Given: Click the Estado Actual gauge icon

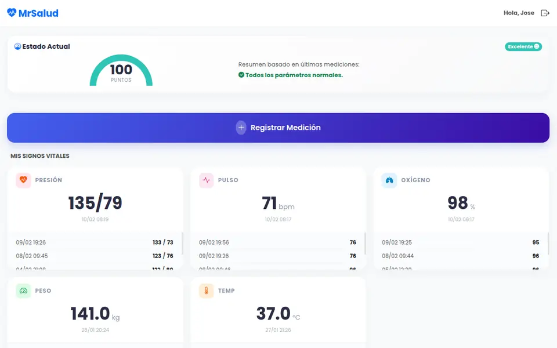Looking at the screenshot, I should 17,46.
